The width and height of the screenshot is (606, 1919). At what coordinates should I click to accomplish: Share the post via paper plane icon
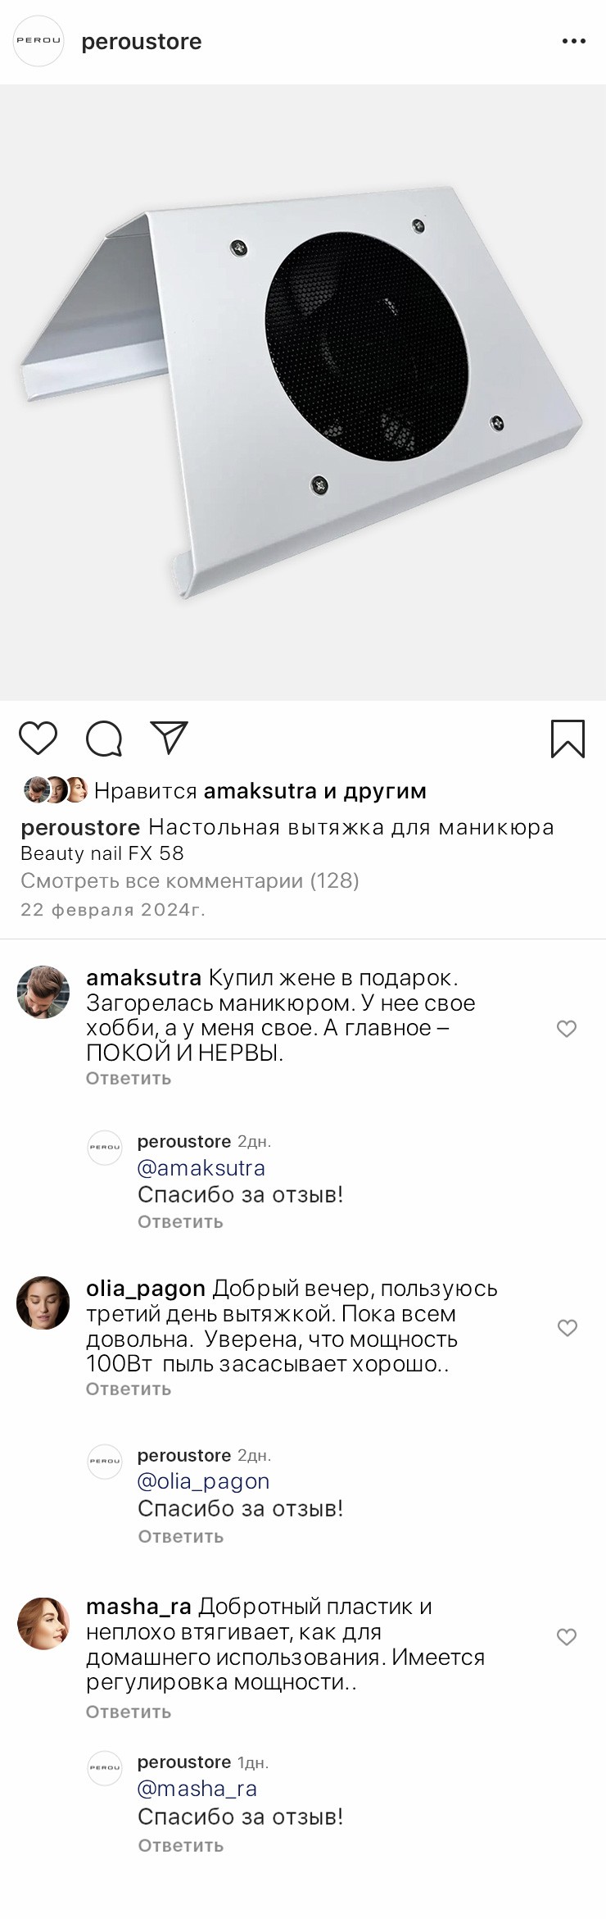pos(170,737)
